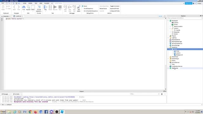Collapse the StarterGui node
This screenshot has width=203, height=114.
pos(168,47)
